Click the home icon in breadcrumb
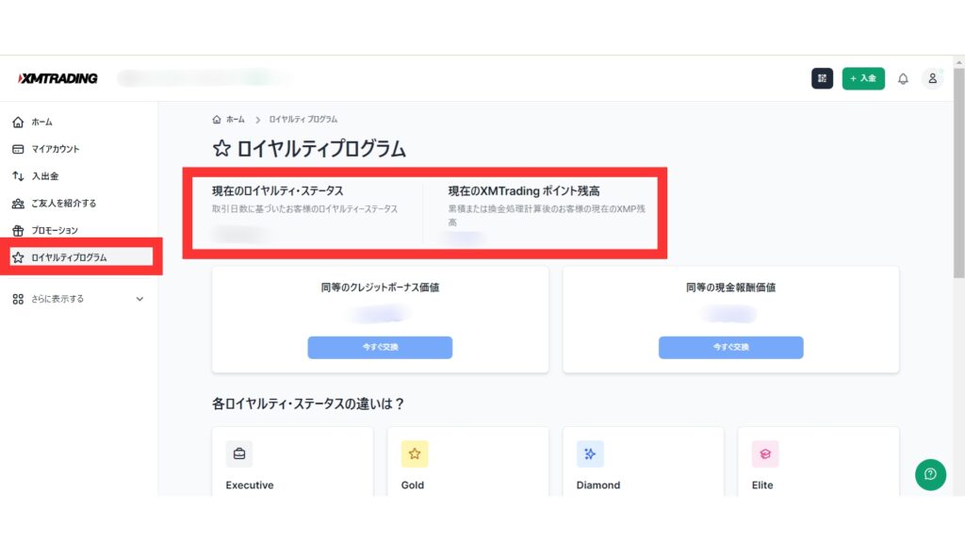The width and height of the screenshot is (965, 543). (x=218, y=120)
